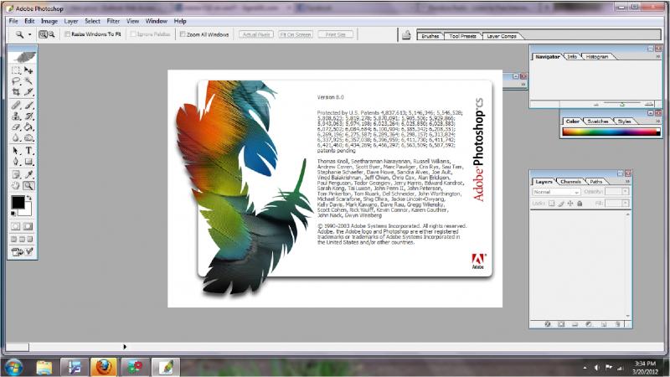Select the Clone Stamp tool
The image size is (670, 377).
tap(16, 116)
